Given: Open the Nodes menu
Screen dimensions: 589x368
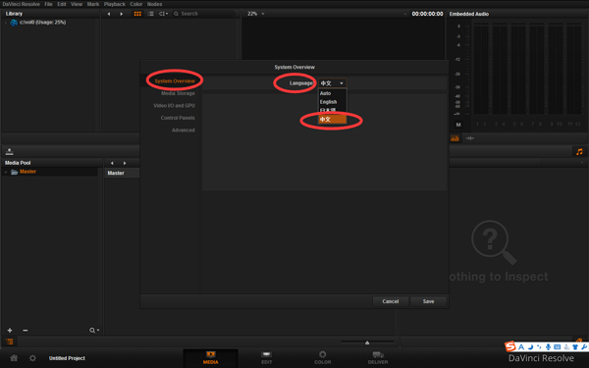Looking at the screenshot, I should pos(154,4).
